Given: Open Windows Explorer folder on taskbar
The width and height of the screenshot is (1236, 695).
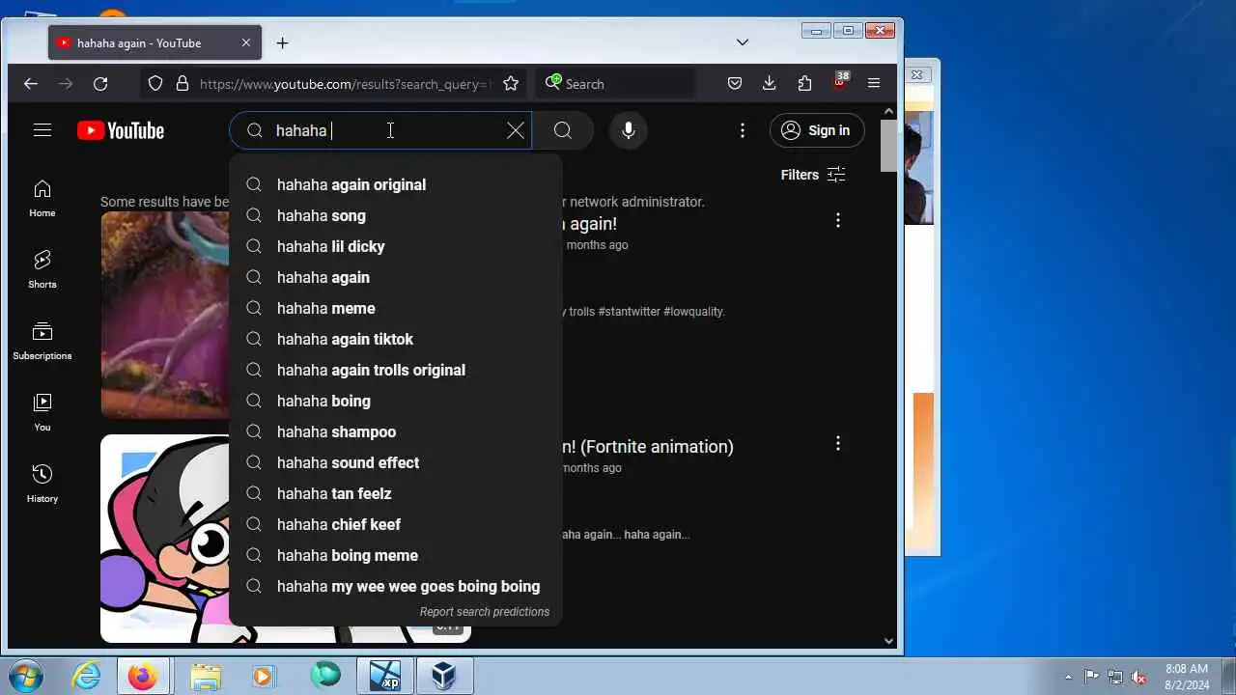Looking at the screenshot, I should tap(205, 676).
